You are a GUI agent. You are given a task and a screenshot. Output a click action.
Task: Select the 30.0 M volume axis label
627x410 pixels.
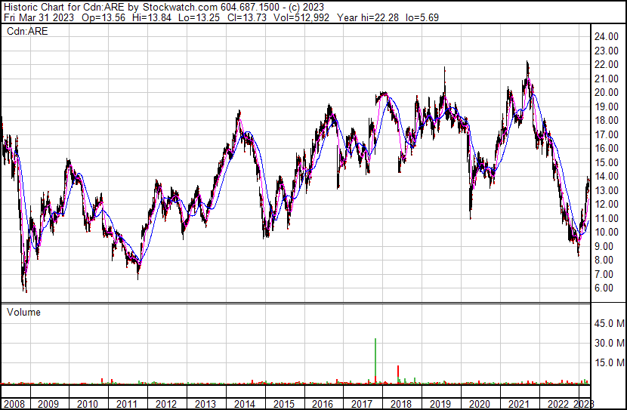click(609, 343)
